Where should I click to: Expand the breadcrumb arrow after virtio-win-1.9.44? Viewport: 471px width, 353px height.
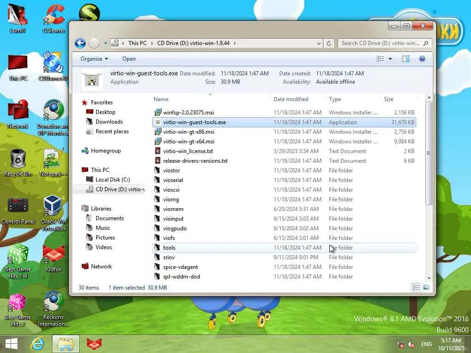coord(235,43)
